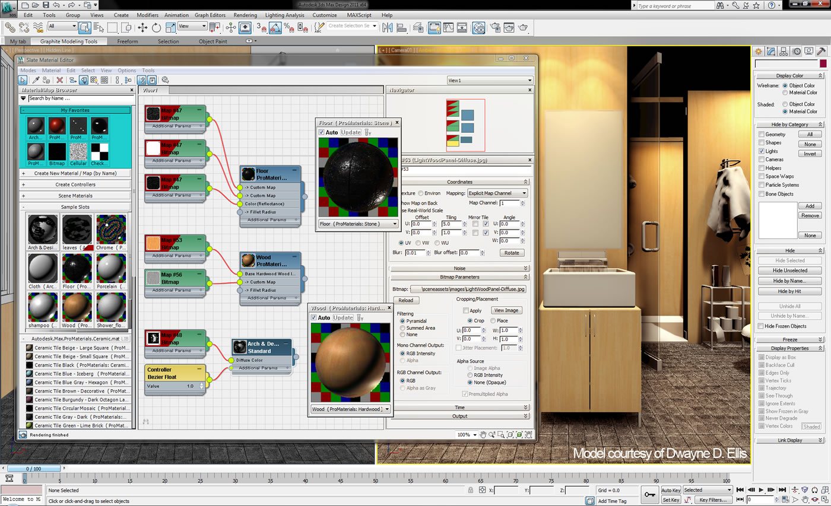Screen dimensions: 831x506
Task: Pick material with the eyedropper tool
Action: 36,80
